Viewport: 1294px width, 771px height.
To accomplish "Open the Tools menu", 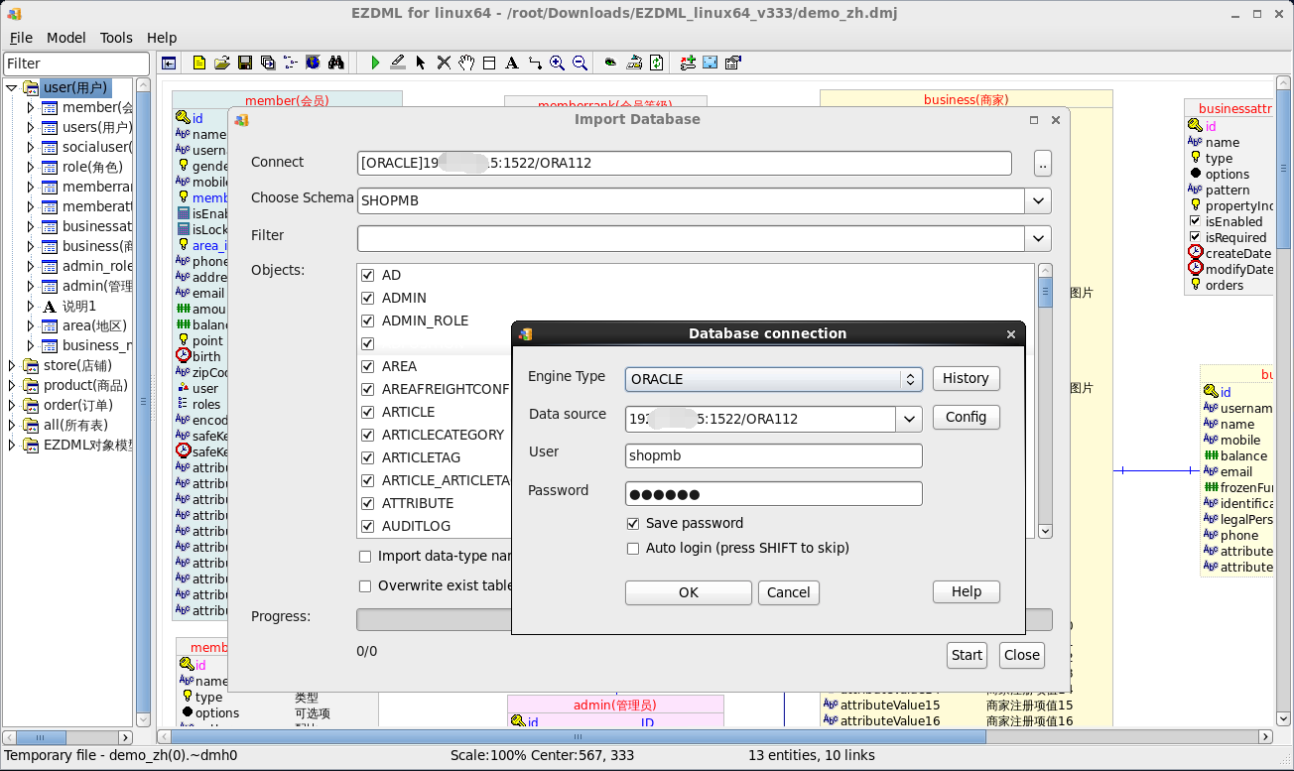I will (x=116, y=37).
